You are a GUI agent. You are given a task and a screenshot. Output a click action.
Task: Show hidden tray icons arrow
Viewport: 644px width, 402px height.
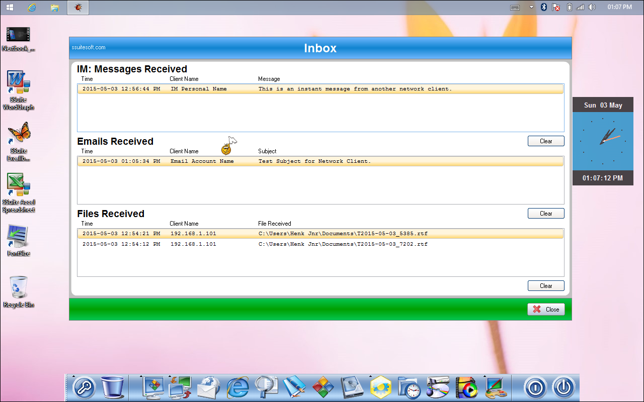531,8
